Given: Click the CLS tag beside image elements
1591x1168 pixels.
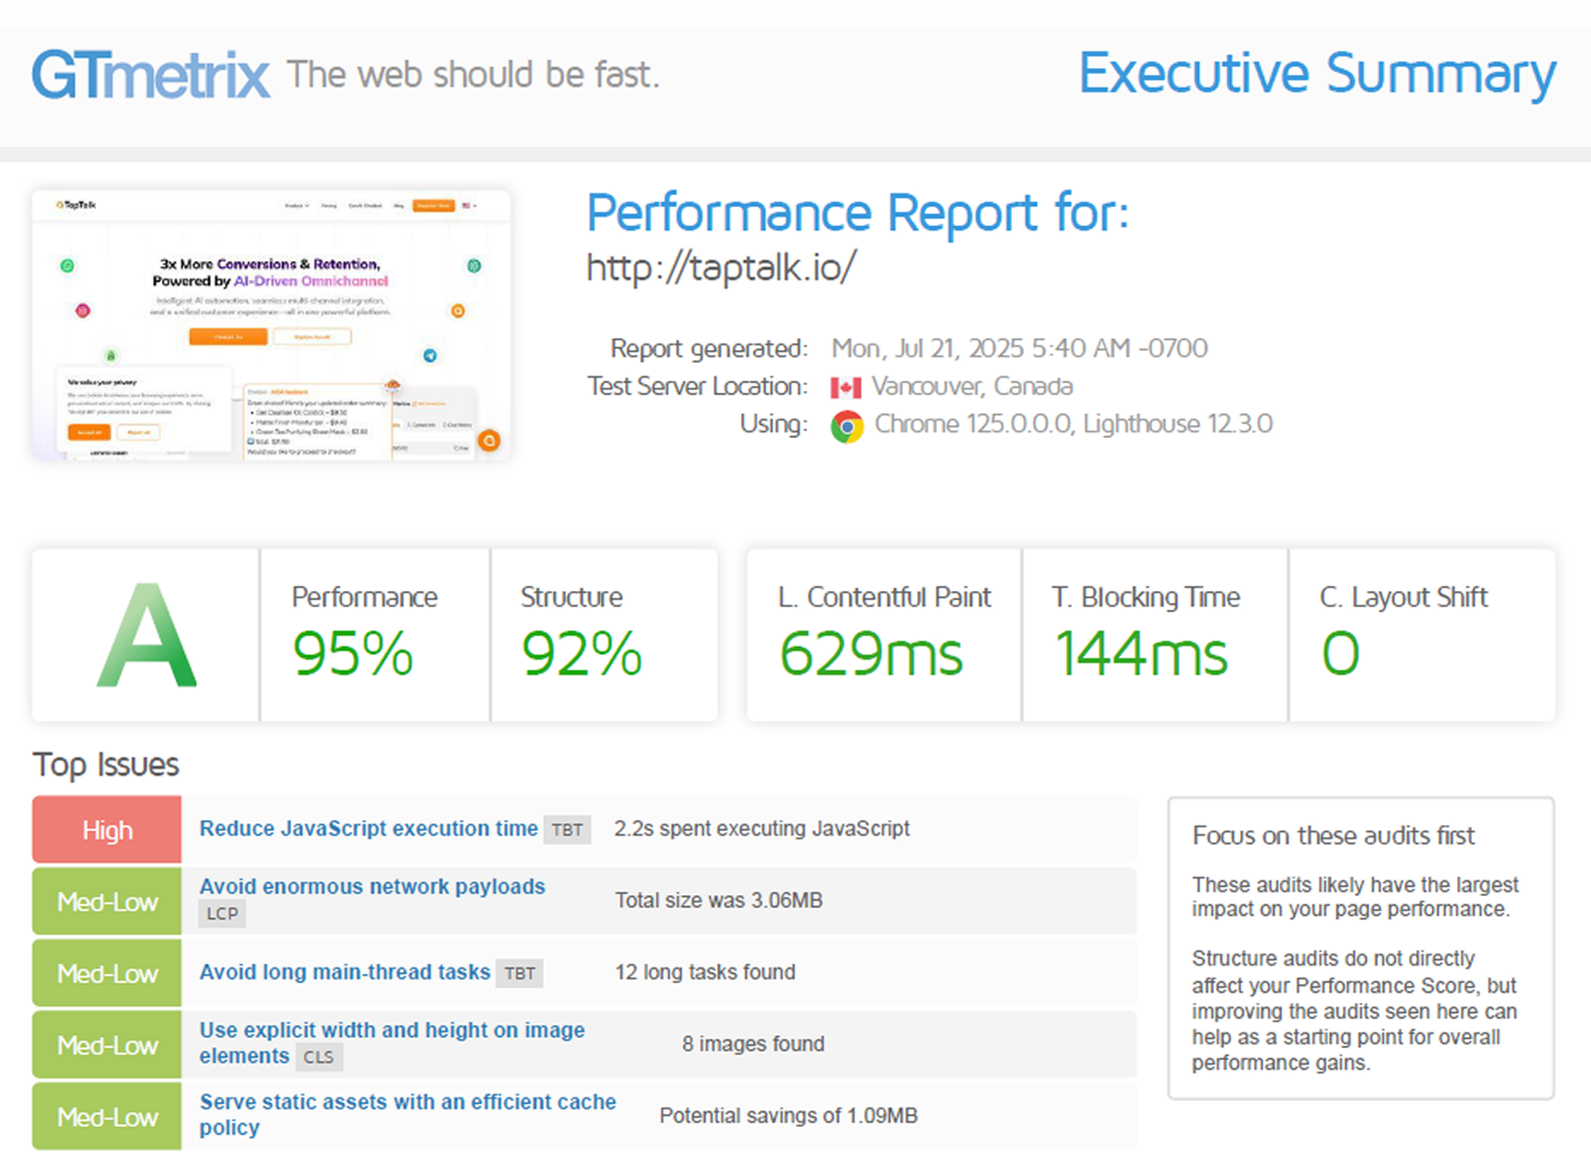Looking at the screenshot, I should pos(319,1057).
